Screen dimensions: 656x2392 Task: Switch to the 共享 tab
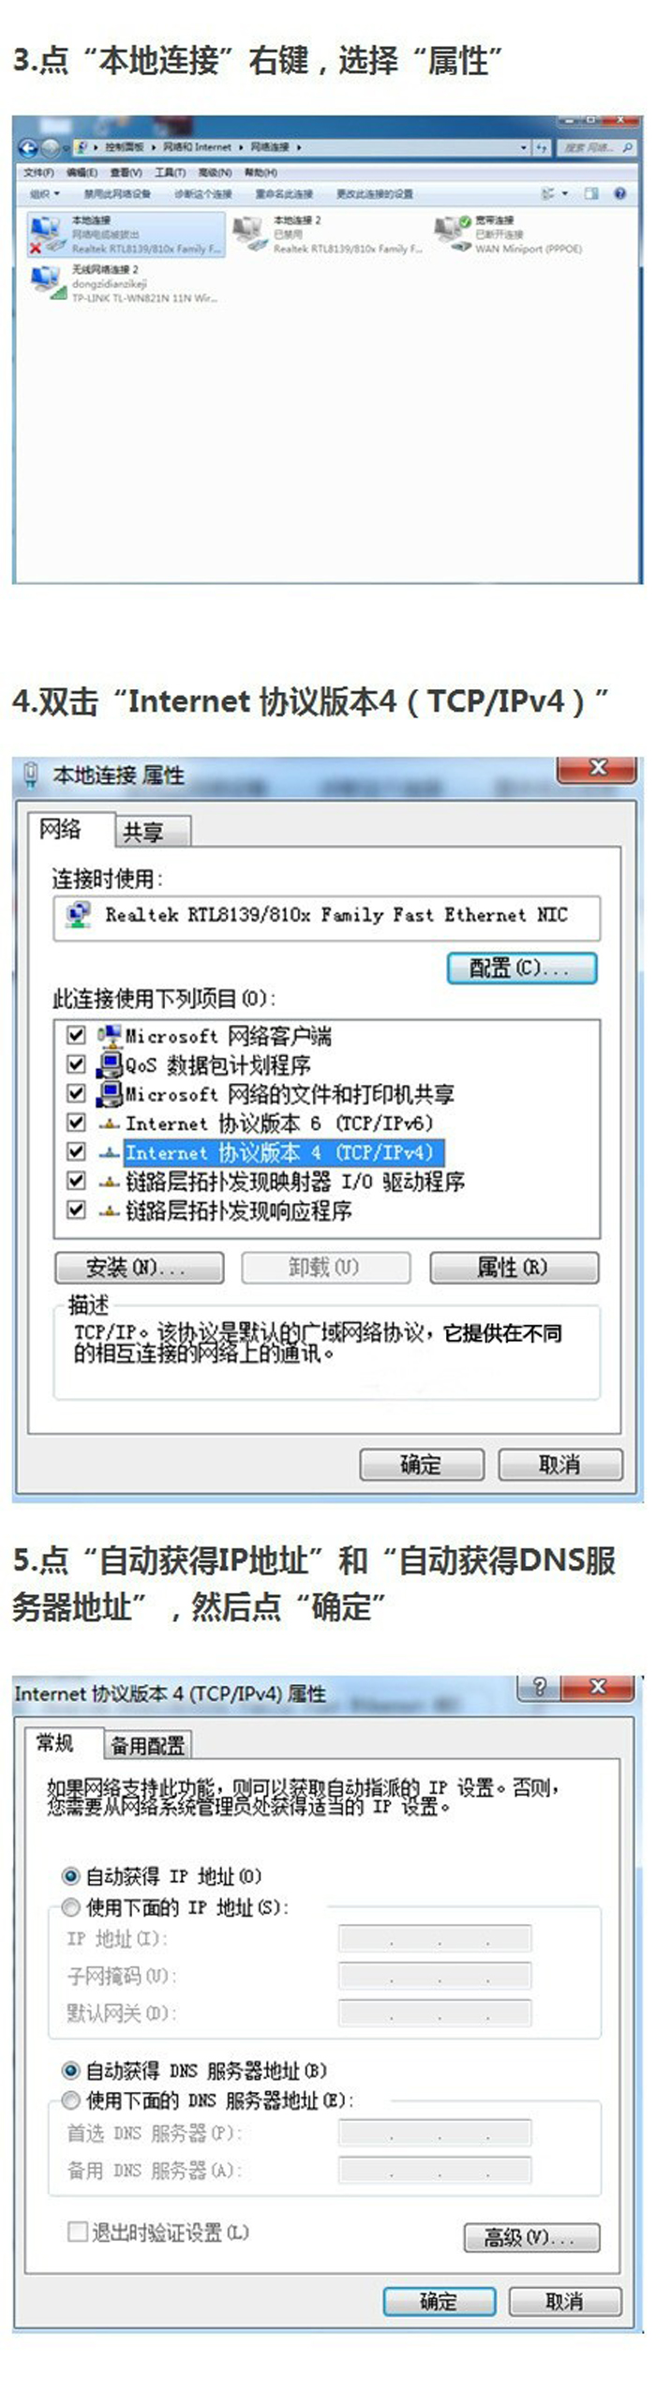pos(153,832)
